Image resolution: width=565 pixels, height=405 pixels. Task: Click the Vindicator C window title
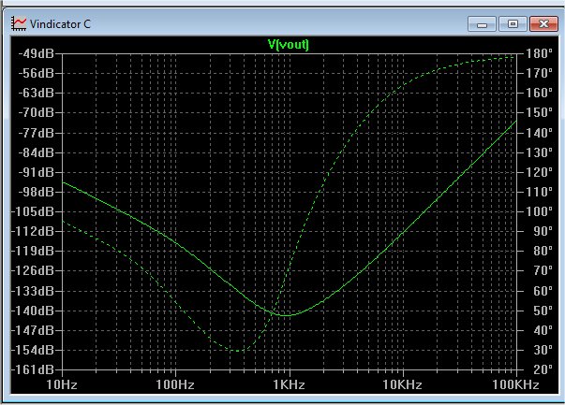pyautogui.click(x=60, y=24)
